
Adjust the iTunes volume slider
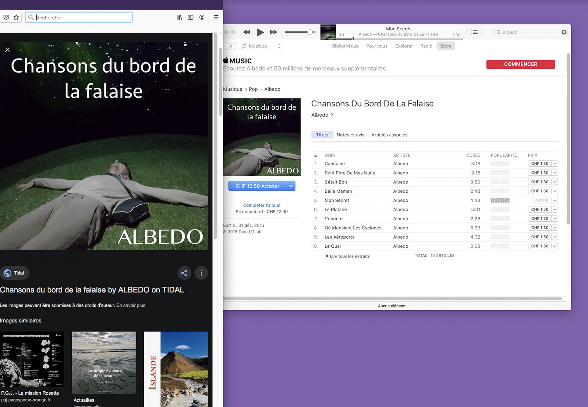pos(310,32)
